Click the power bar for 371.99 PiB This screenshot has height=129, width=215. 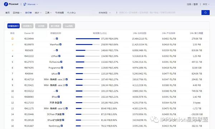[88, 39]
